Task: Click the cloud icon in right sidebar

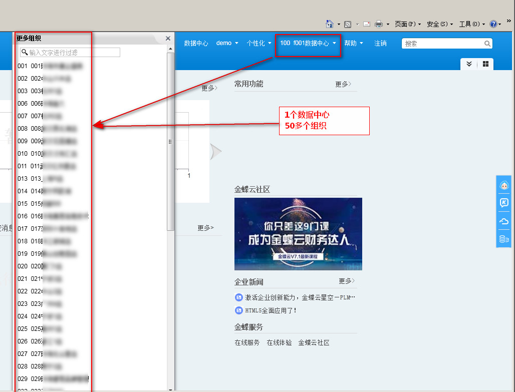Action: pyautogui.click(x=504, y=221)
